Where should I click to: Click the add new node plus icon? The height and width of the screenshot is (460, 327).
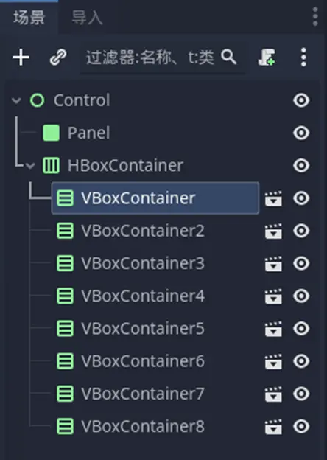click(x=21, y=57)
